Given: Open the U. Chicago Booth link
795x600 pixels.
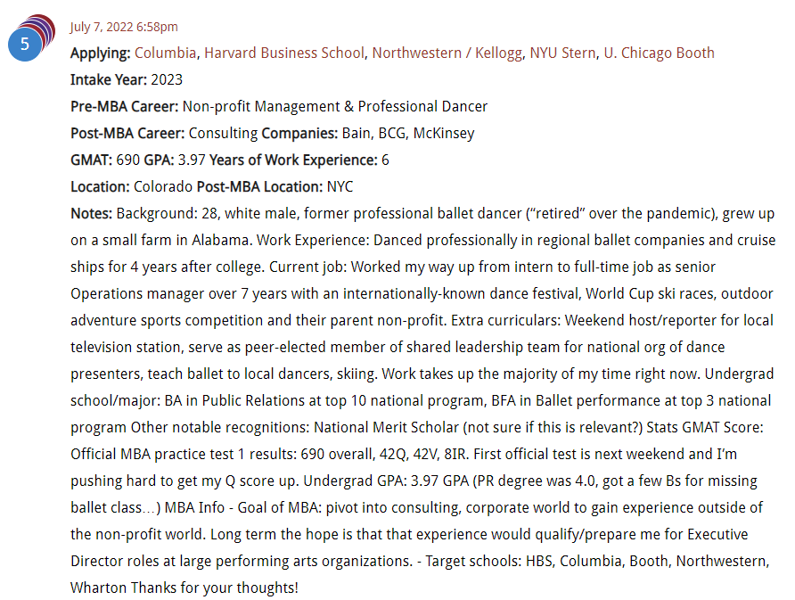Looking at the screenshot, I should pyautogui.click(x=660, y=53).
